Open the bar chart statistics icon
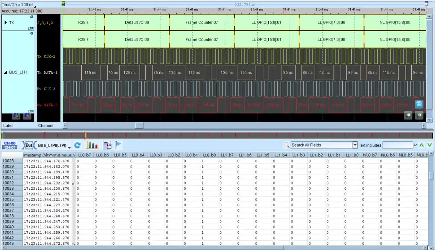 pos(92,145)
